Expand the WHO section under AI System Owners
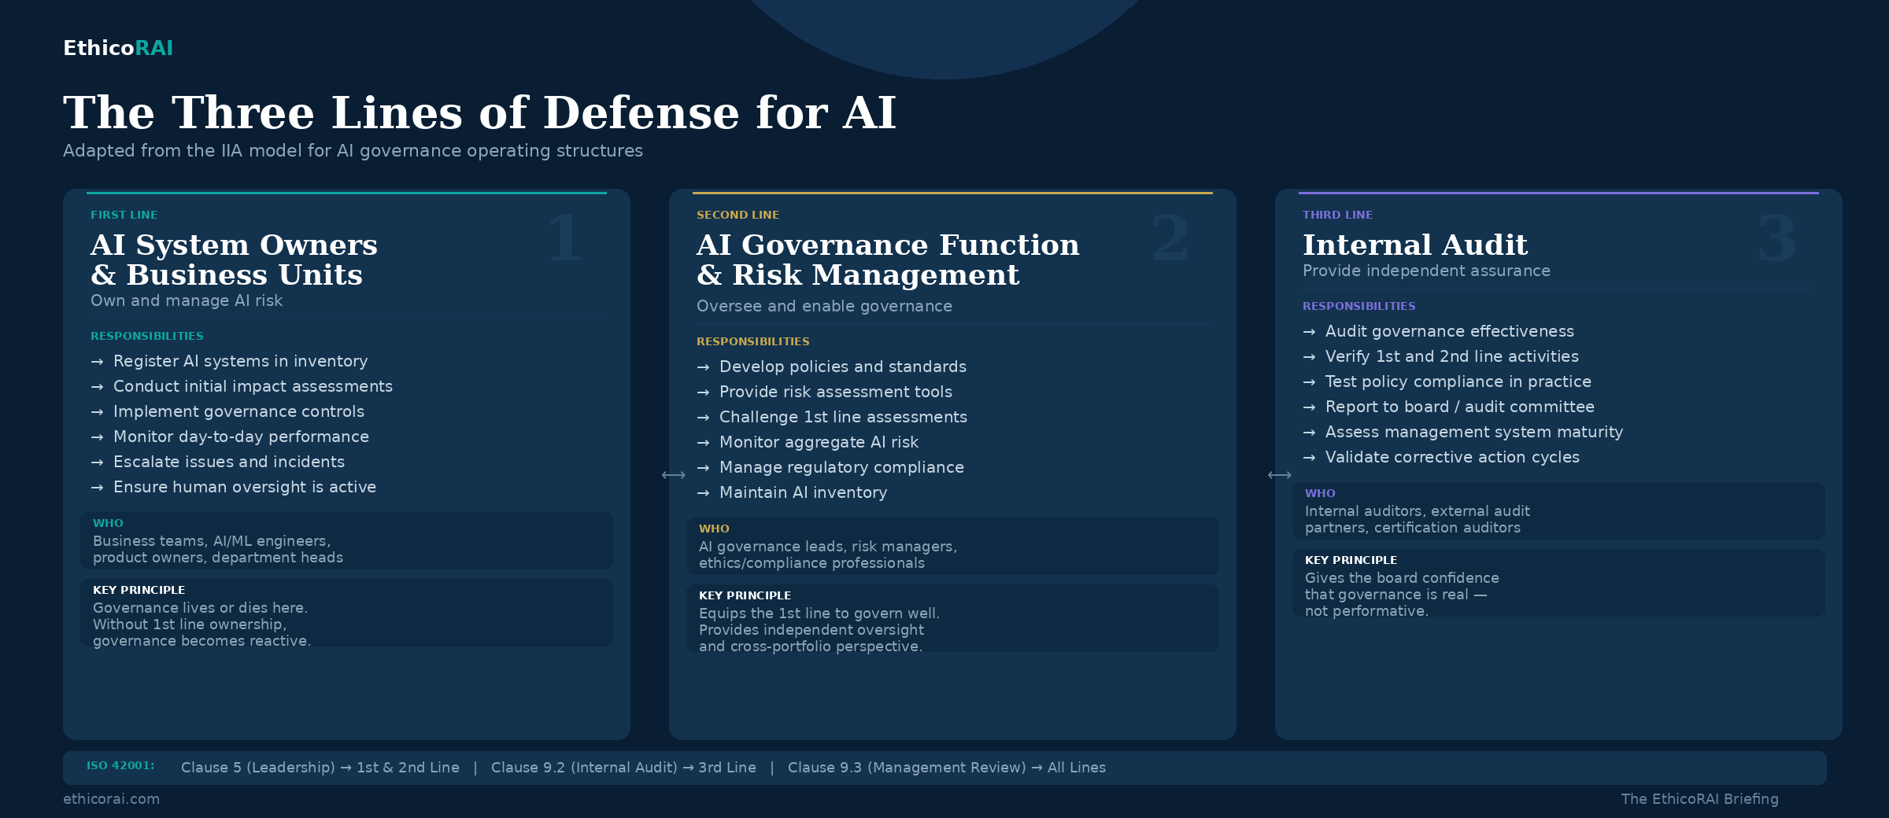 [346, 540]
